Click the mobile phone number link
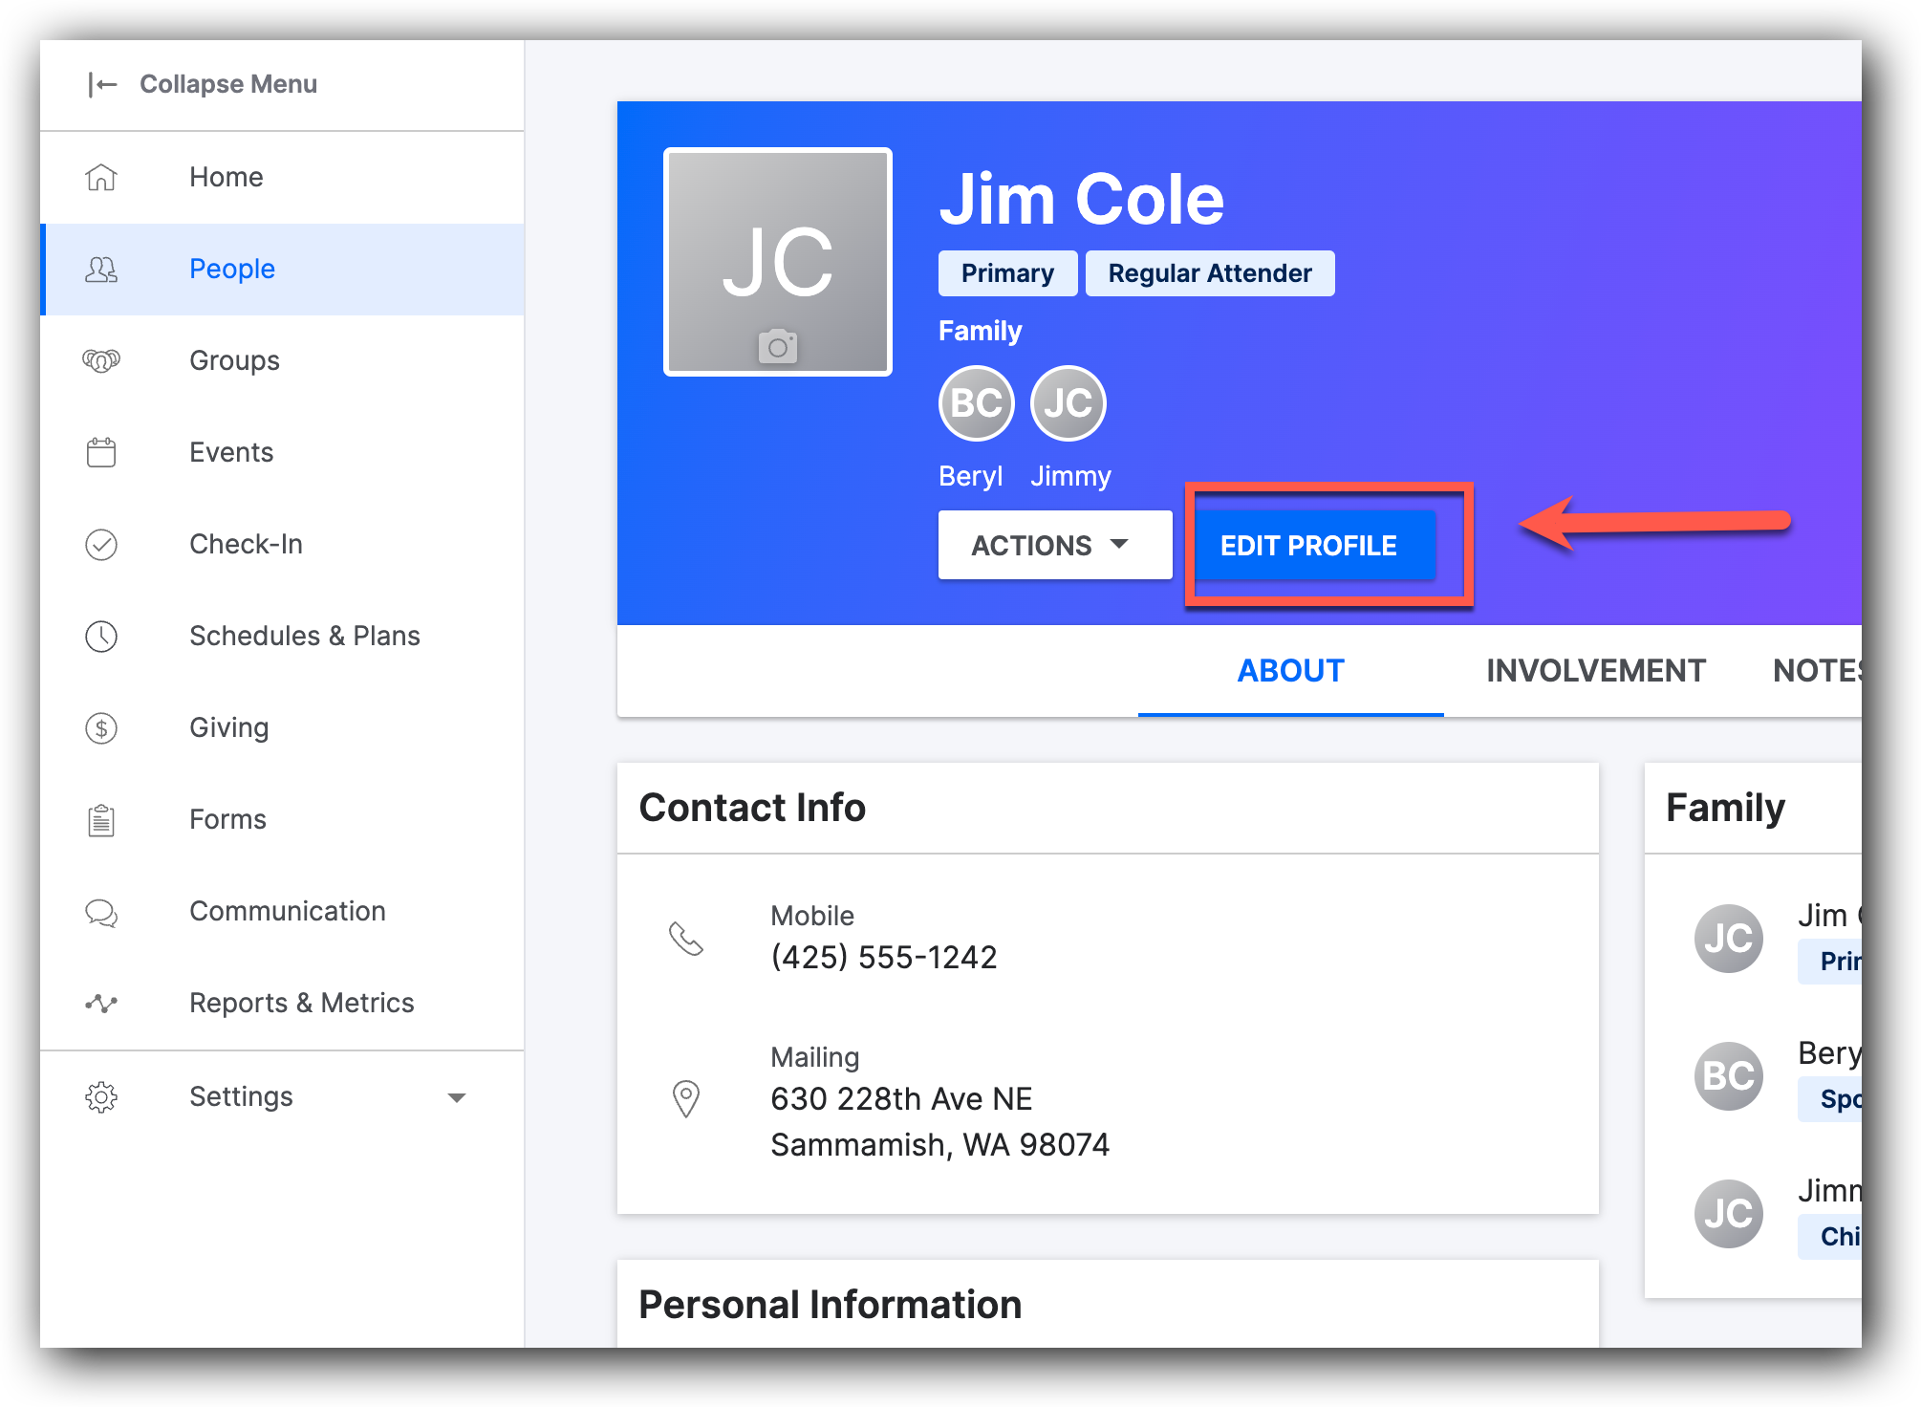 pos(884,957)
